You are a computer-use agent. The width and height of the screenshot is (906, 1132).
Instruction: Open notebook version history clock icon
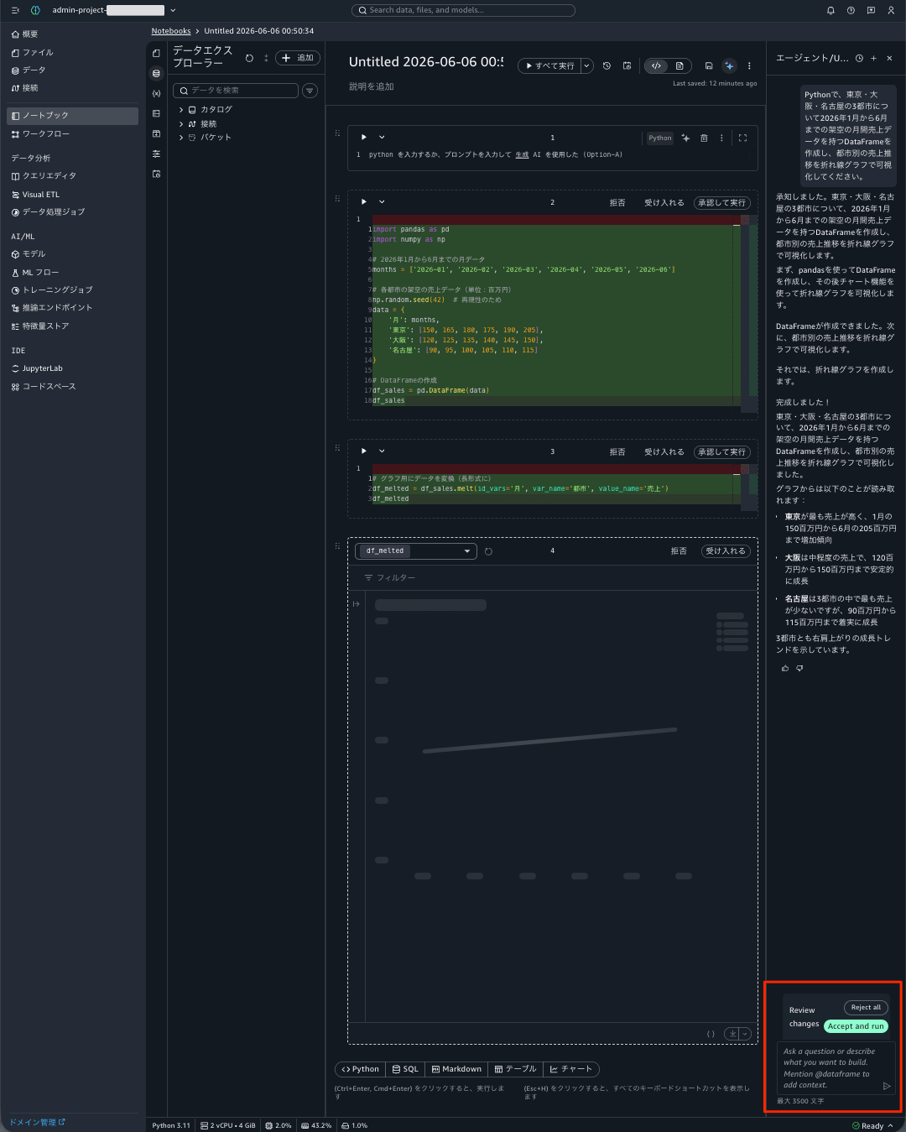pos(607,65)
